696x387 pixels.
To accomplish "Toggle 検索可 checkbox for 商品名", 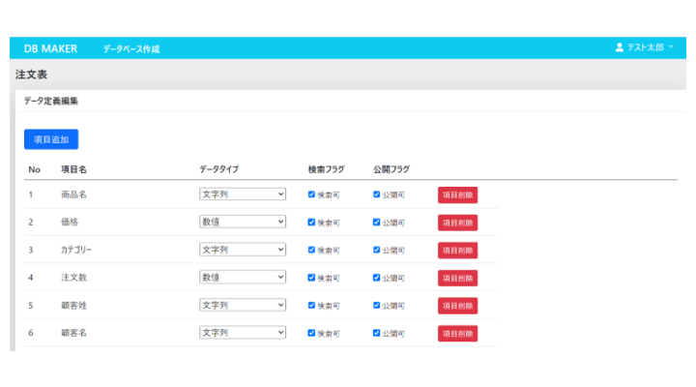I will (x=311, y=194).
